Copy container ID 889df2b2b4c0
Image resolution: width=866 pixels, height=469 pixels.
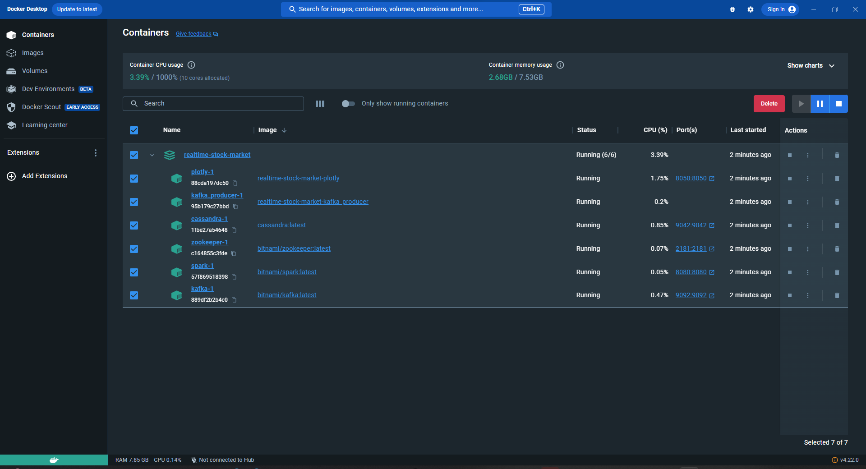click(x=234, y=300)
